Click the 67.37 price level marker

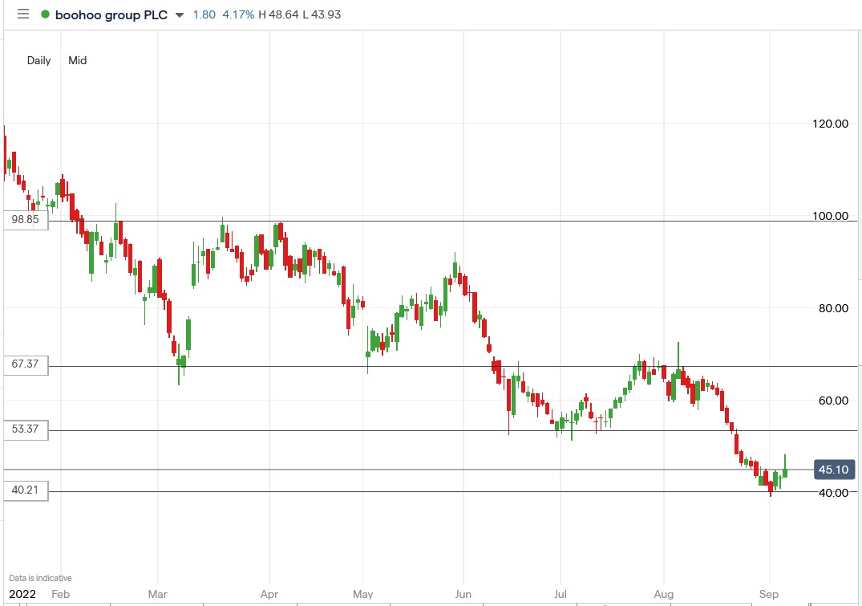point(24,364)
